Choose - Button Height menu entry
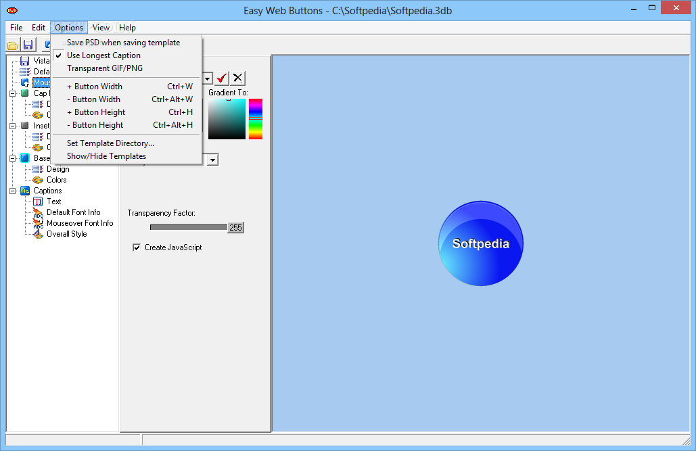This screenshot has height=451, width=696. click(126, 125)
